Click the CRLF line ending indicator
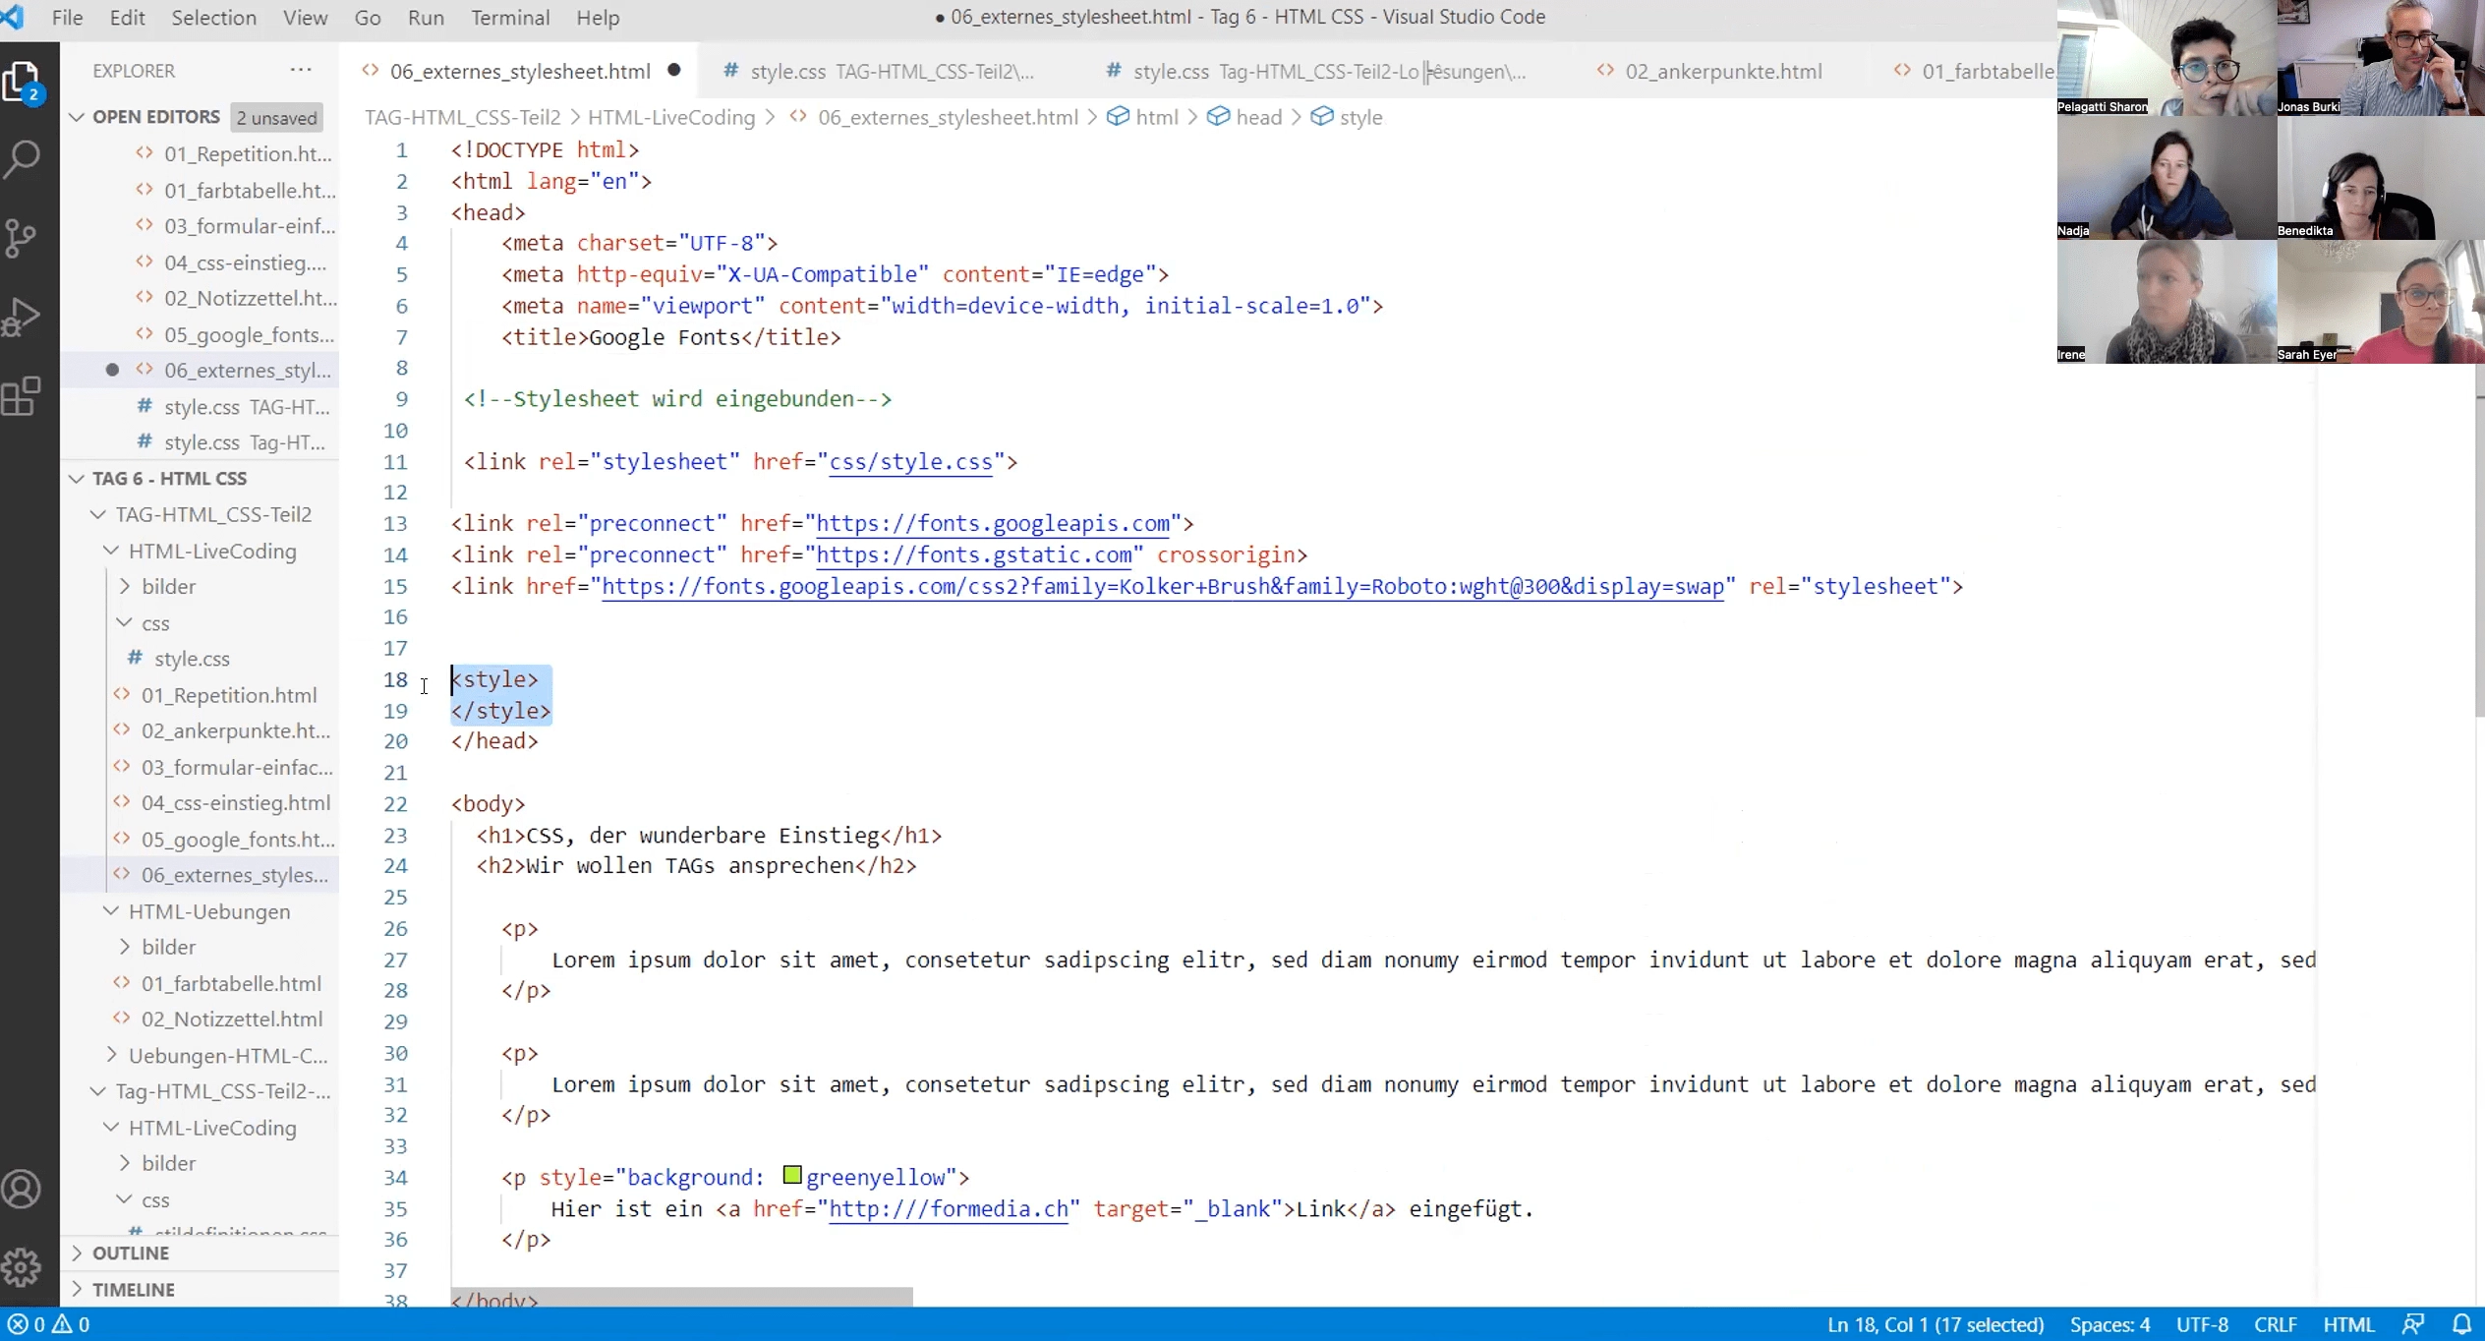This screenshot has width=2485, height=1341. click(2275, 1324)
